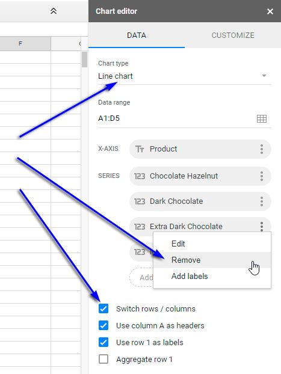This screenshot has height=374, width=281.
Task: Open the three-dot menu for Product
Action: coord(262,149)
